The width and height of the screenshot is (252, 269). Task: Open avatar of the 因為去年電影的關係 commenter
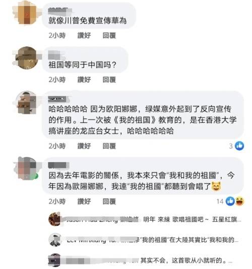(27, 168)
